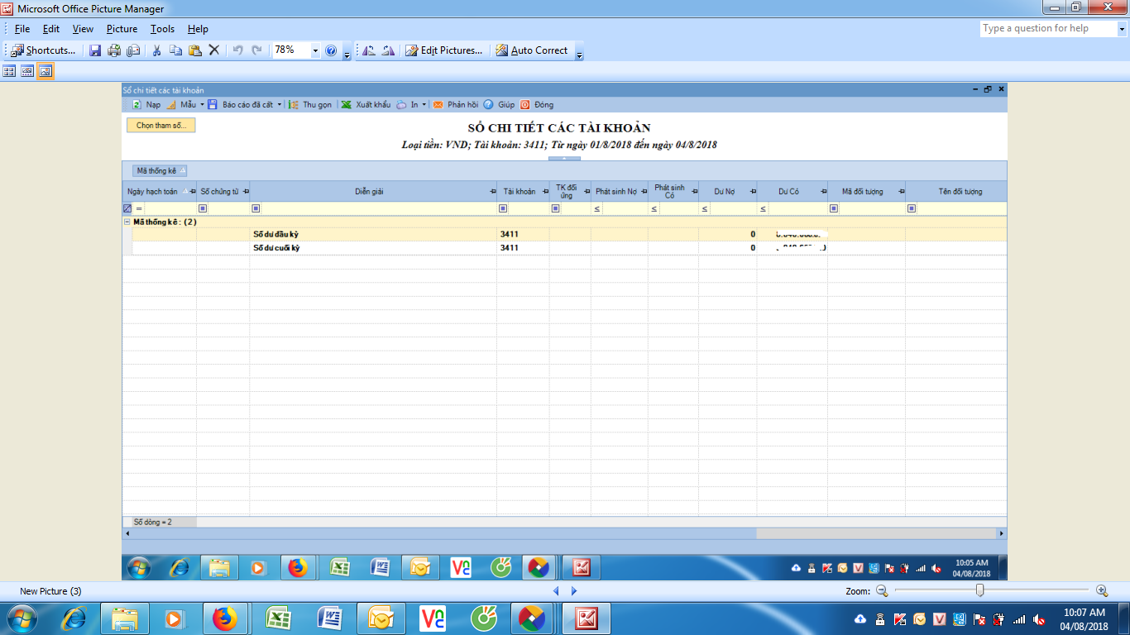This screenshot has width=1130, height=635.
Task: Open Outlook from the bottom taskbar
Action: tap(381, 618)
